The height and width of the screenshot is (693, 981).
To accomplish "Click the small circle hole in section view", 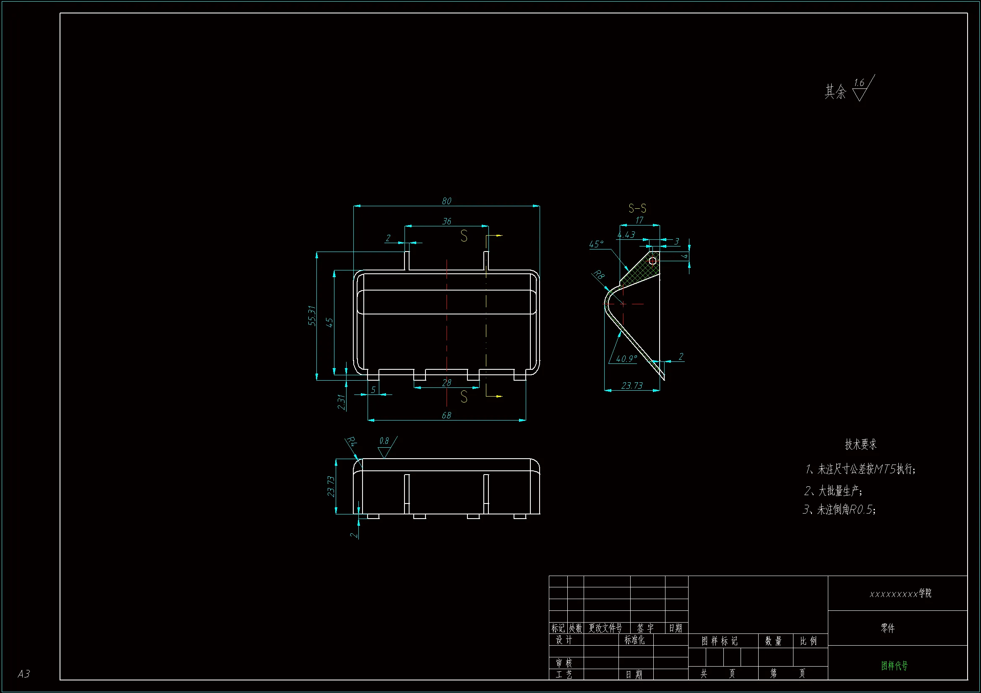I will 652,260.
